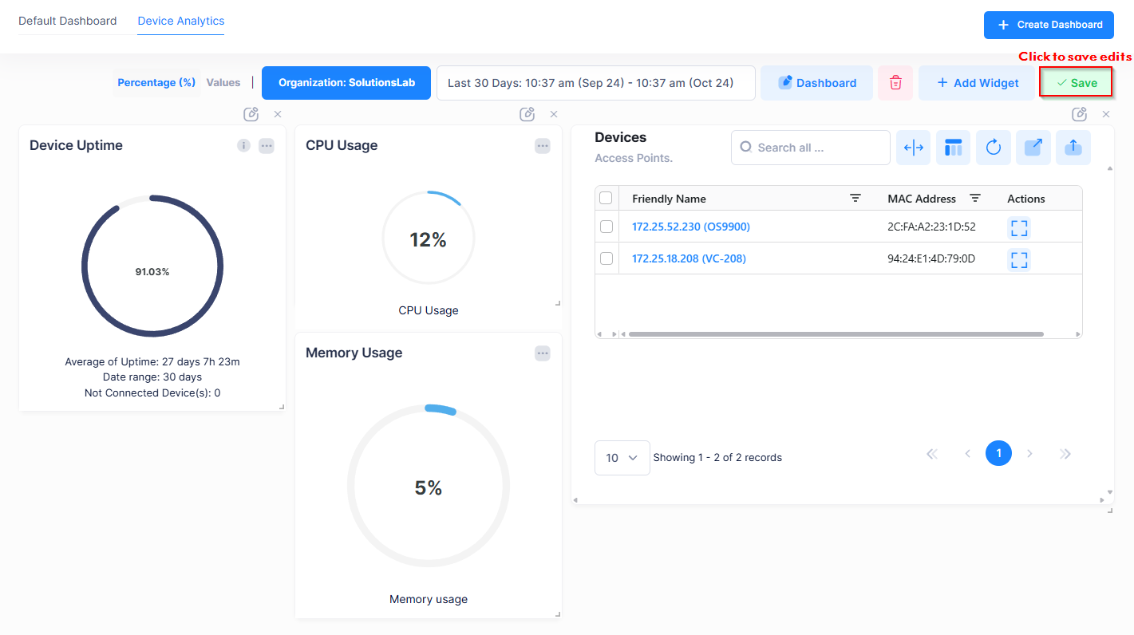Open the page size 10 dropdown
Screen dimensions: 1134x635
click(622, 458)
